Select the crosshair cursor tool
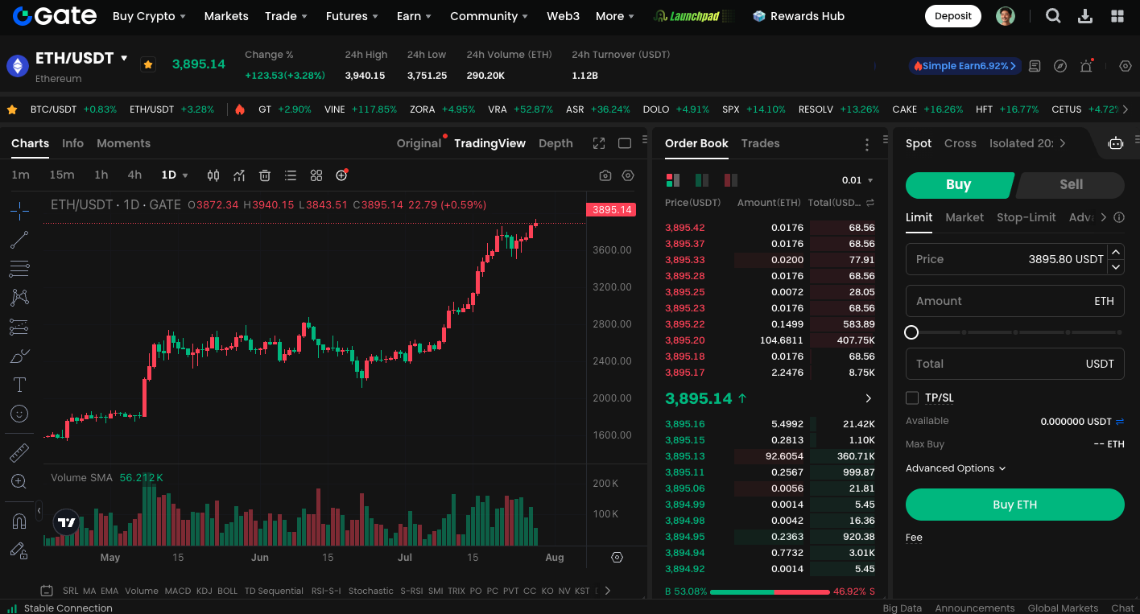Viewport: 1140px width, 614px height. coord(19,211)
